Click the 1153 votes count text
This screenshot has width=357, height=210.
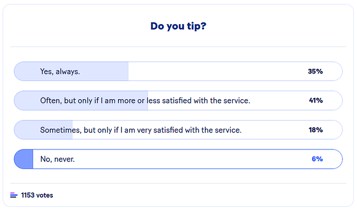[x=37, y=195]
